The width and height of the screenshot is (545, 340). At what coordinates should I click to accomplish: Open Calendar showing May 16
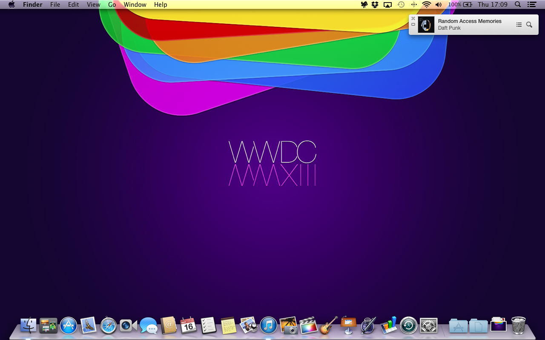pyautogui.click(x=188, y=326)
